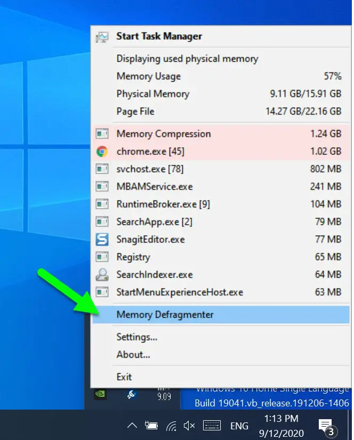The height and width of the screenshot is (440, 354).
Task: Click the 9.11 GB/15.91 GB value
Action: pos(305,94)
